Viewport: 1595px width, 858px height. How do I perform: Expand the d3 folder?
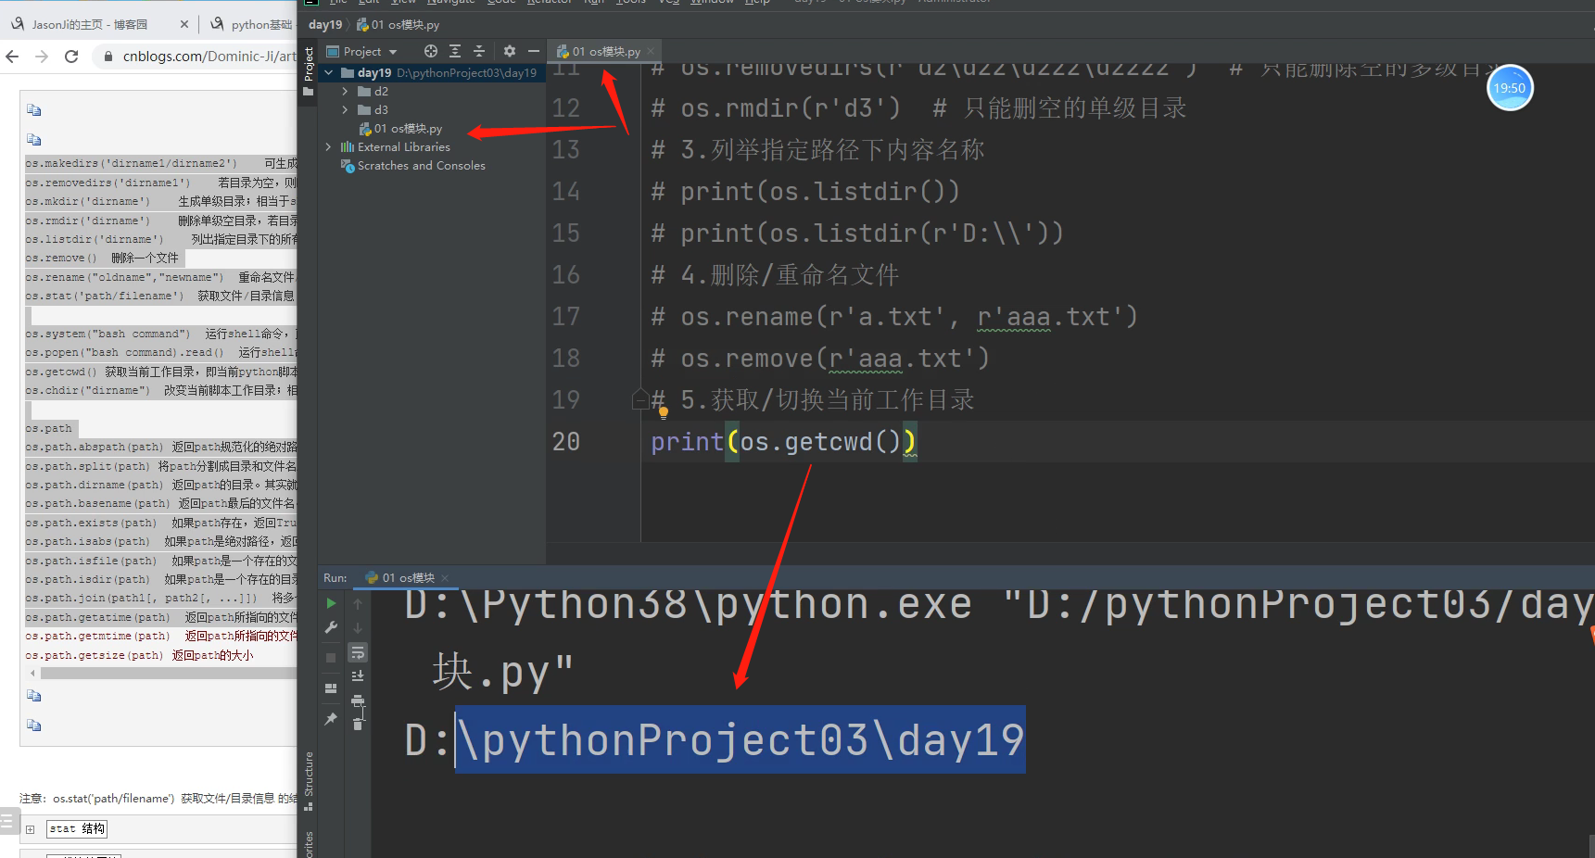point(345,109)
